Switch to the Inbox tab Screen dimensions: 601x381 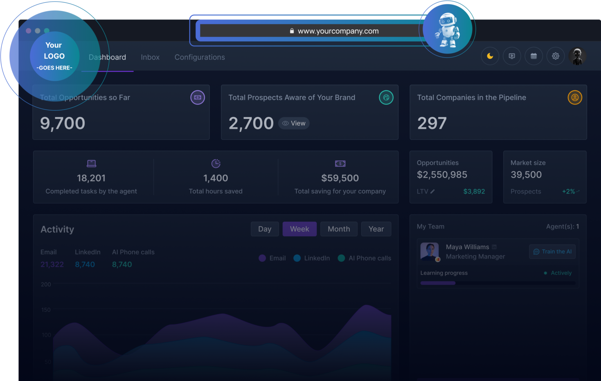150,57
